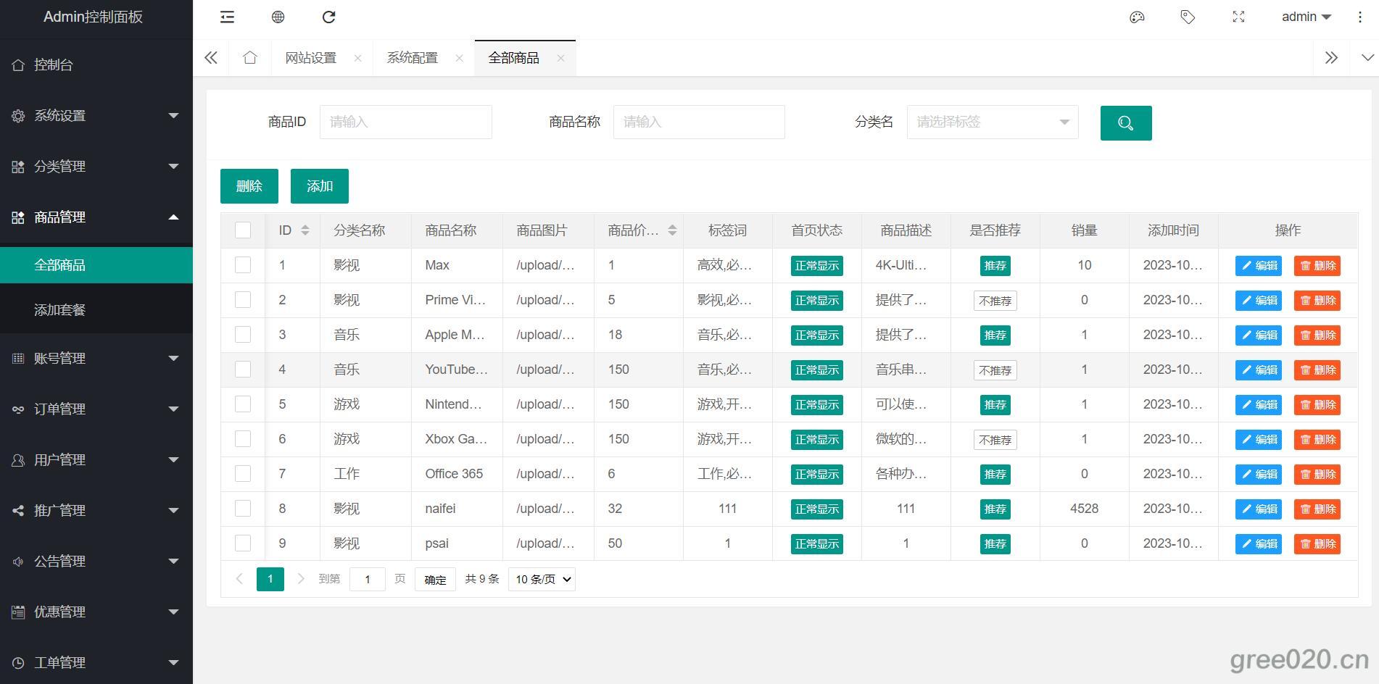Toggle the select-all checkbox in table header
Image resolution: width=1379 pixels, height=684 pixels.
243,230
